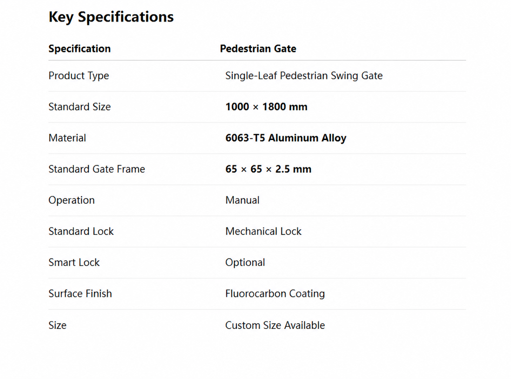Click the Manual operation value
Viewport: 511px width, 379px height.
242,200
